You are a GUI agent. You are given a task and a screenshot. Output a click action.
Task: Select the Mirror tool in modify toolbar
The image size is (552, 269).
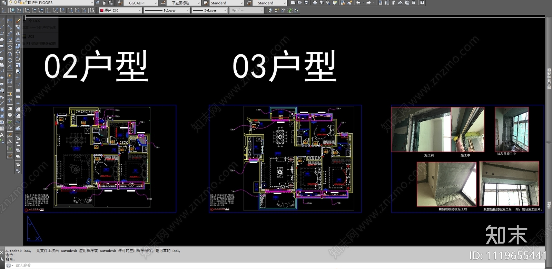coord(18,33)
